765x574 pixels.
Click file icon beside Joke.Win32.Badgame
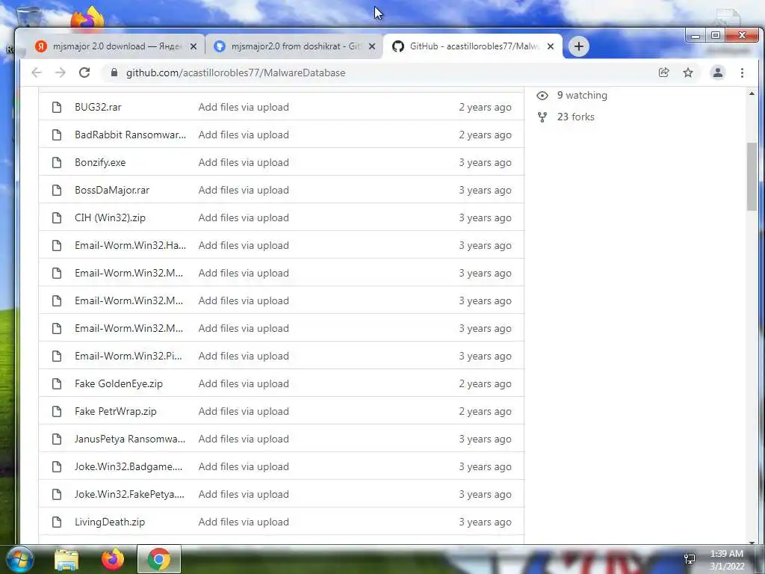coord(57,466)
